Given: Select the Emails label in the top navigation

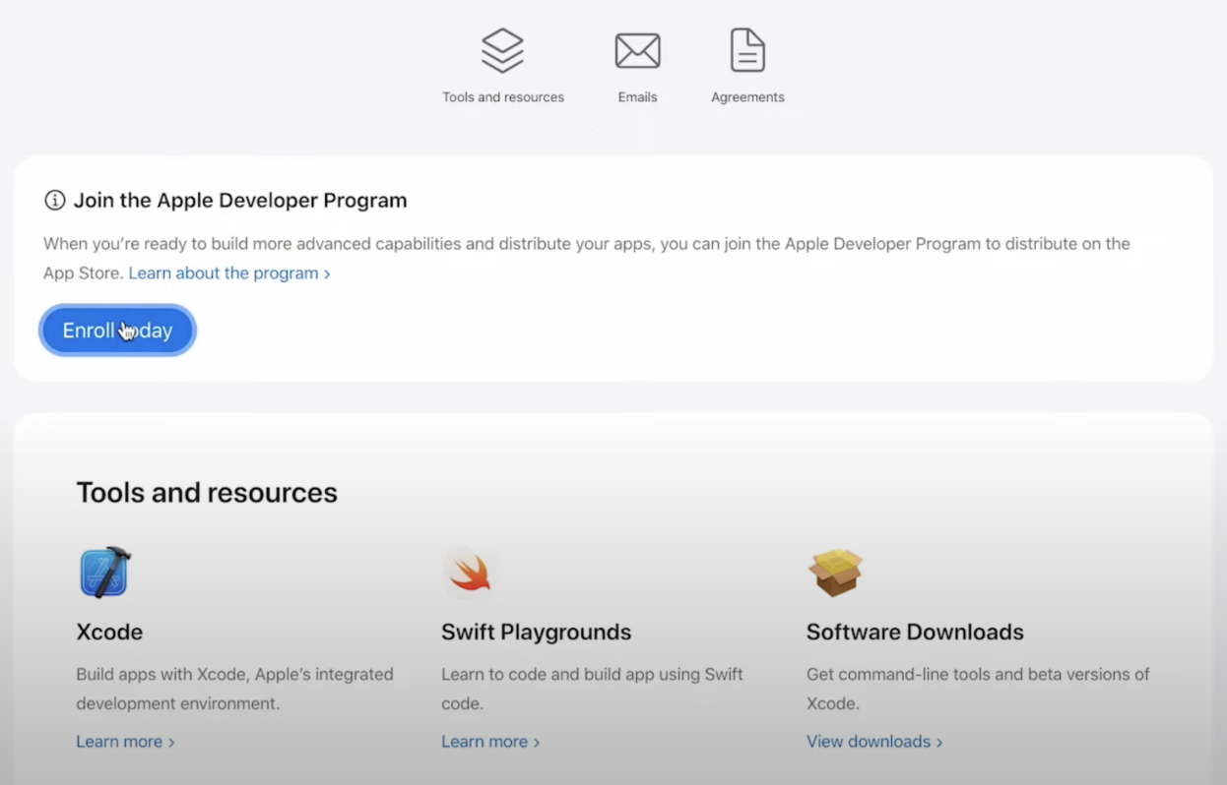Looking at the screenshot, I should 637,97.
